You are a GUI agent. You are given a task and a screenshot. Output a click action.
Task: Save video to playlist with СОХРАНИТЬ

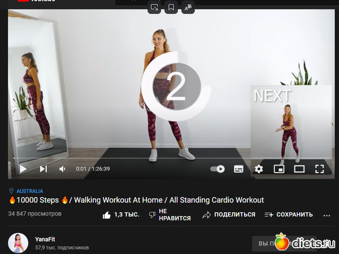288,214
